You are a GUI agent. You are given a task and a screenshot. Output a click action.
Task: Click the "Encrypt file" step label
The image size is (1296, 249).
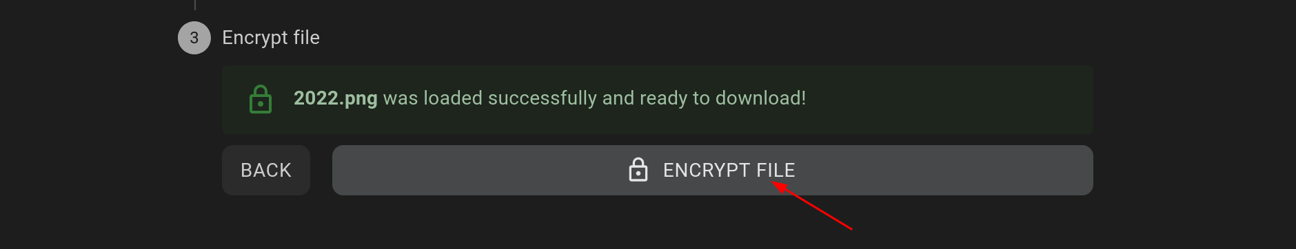271,38
